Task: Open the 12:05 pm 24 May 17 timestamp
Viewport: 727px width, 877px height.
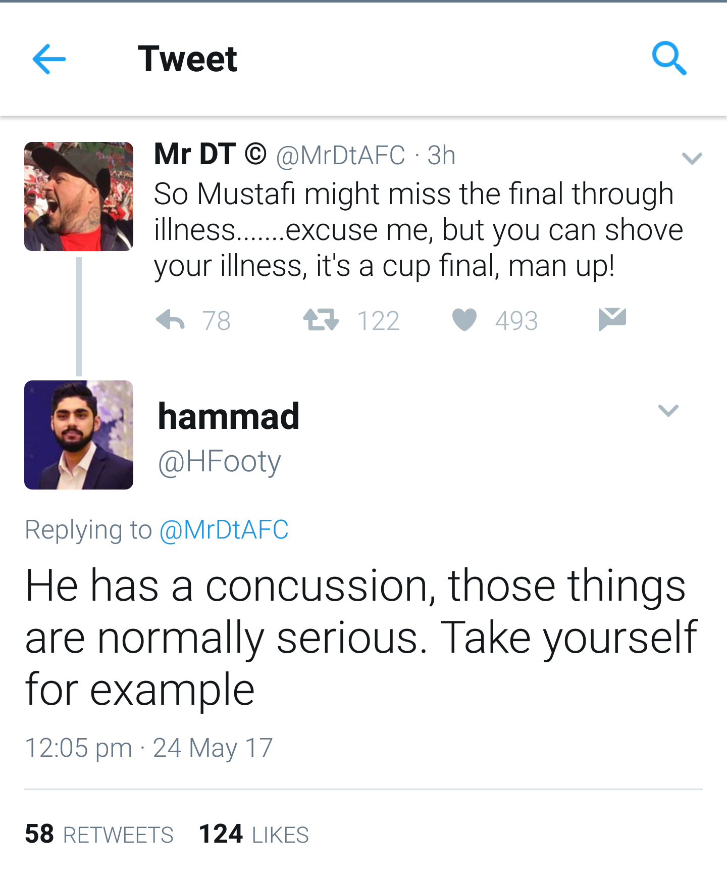Action: coord(149,748)
